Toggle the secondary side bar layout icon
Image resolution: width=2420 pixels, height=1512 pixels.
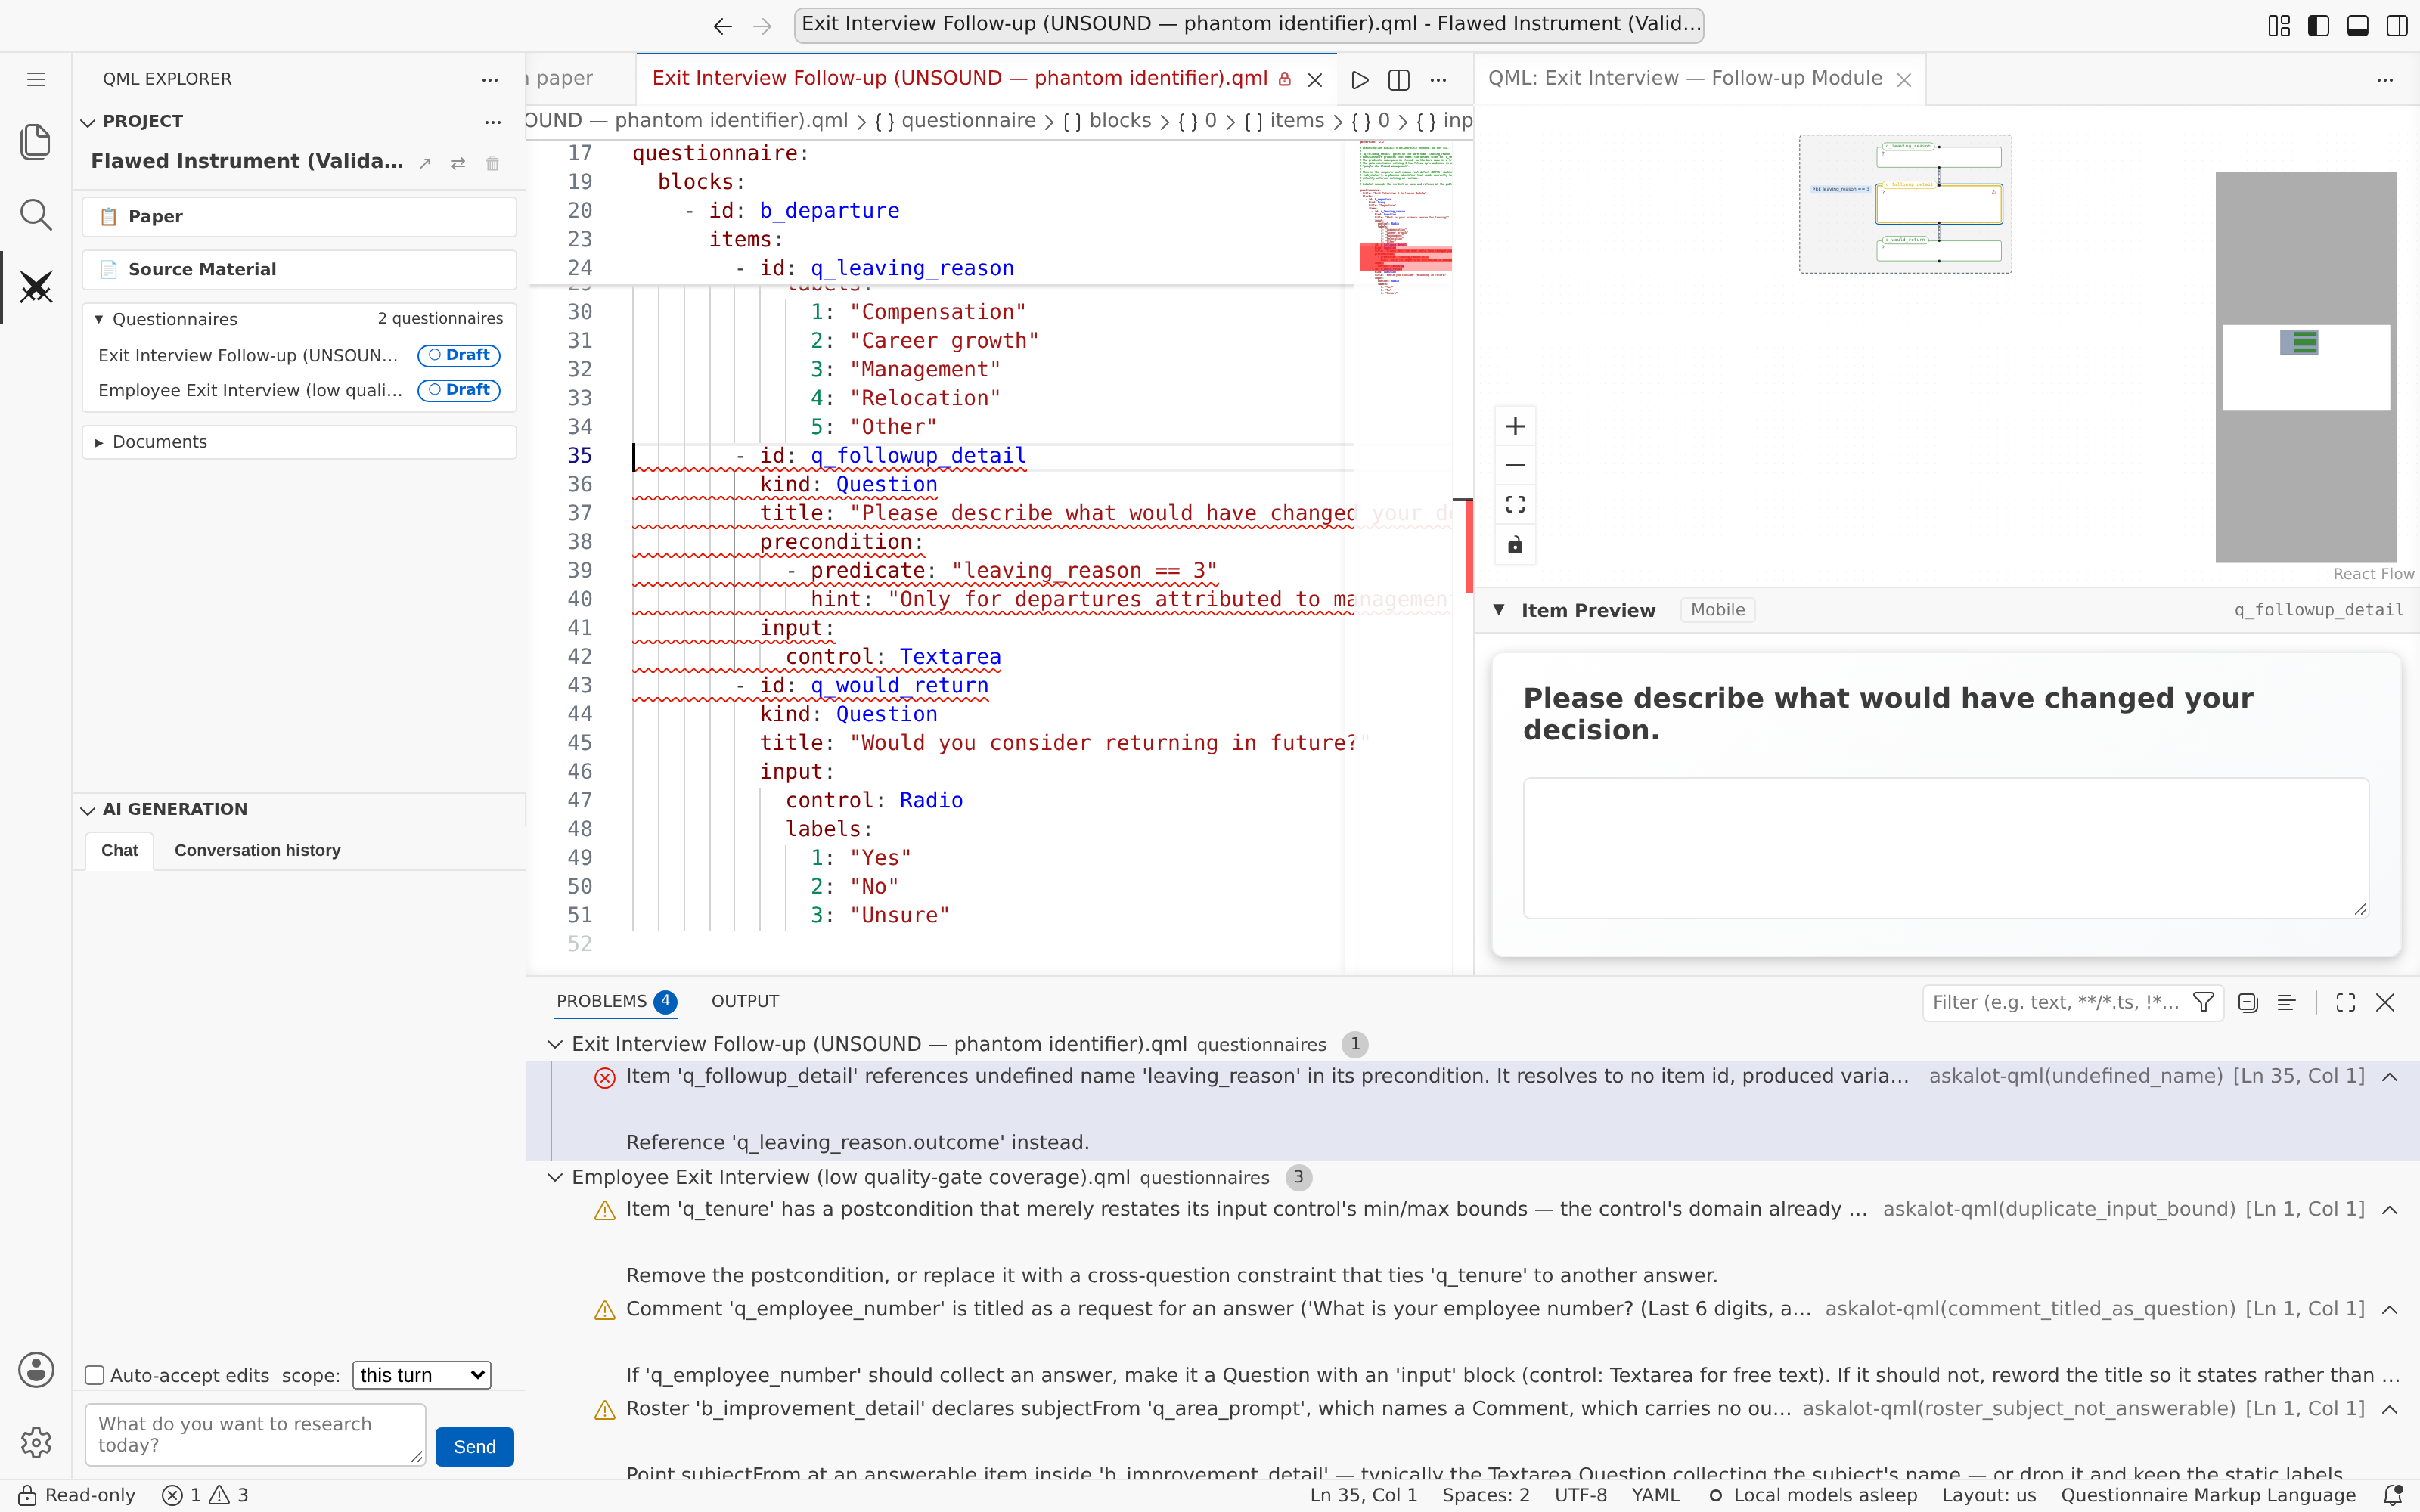2396,26
